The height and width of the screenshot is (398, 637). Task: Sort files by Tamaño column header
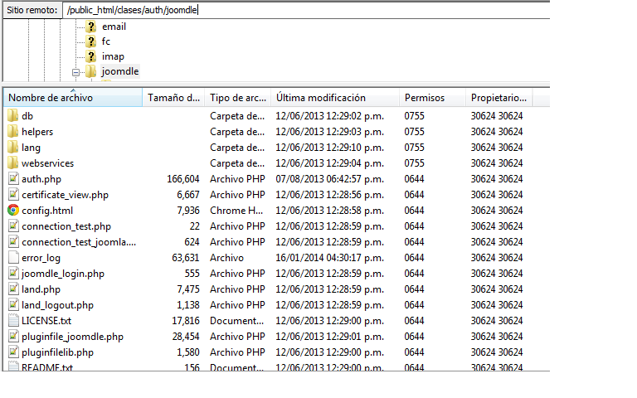173,98
